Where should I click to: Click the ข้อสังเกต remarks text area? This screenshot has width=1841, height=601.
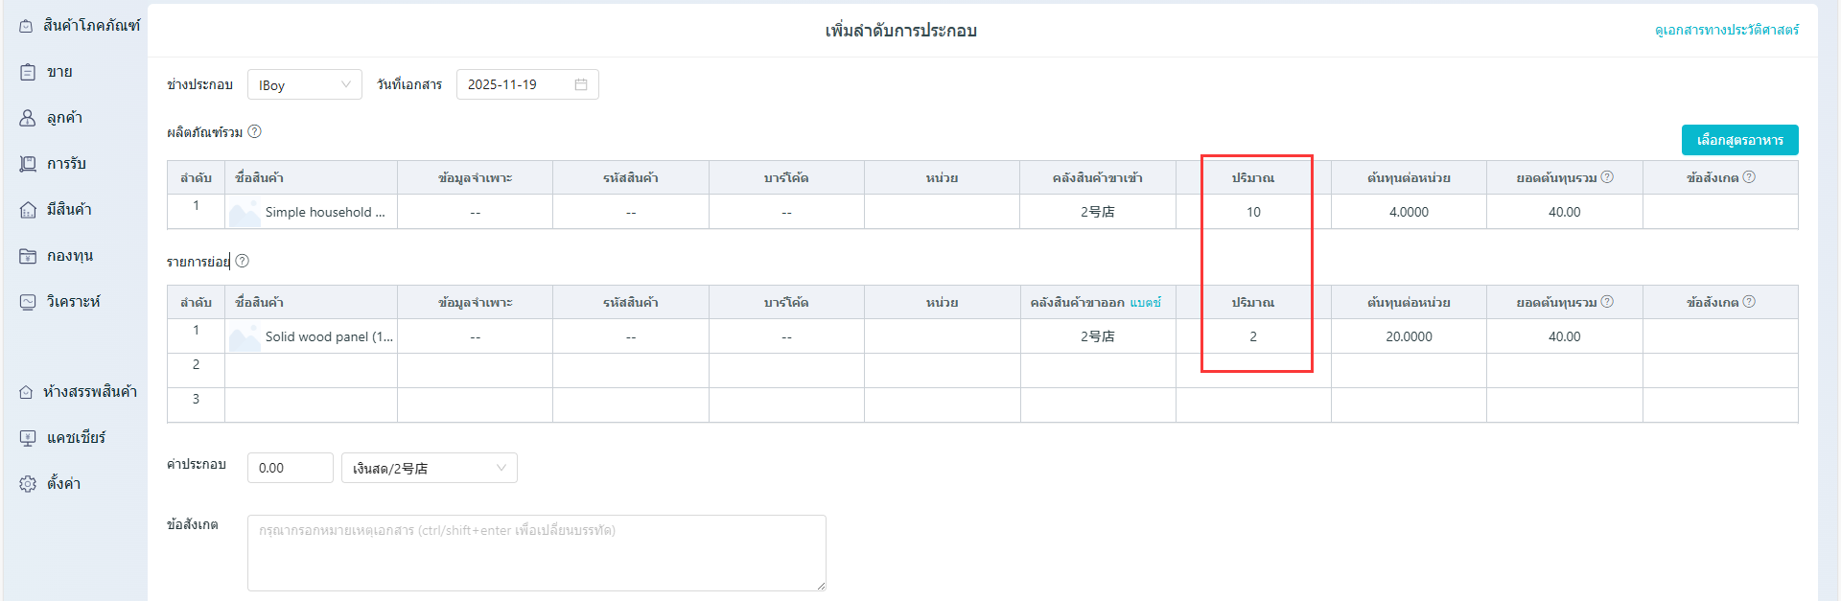(x=536, y=552)
